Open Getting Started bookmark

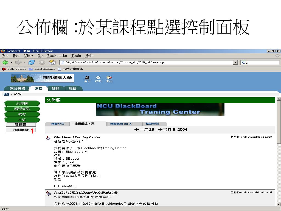[14, 69]
